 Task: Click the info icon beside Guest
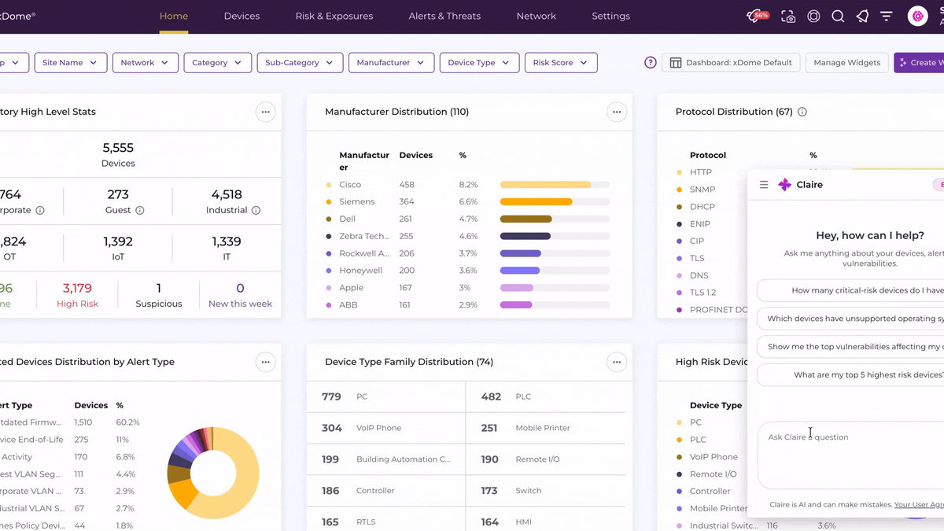point(140,210)
